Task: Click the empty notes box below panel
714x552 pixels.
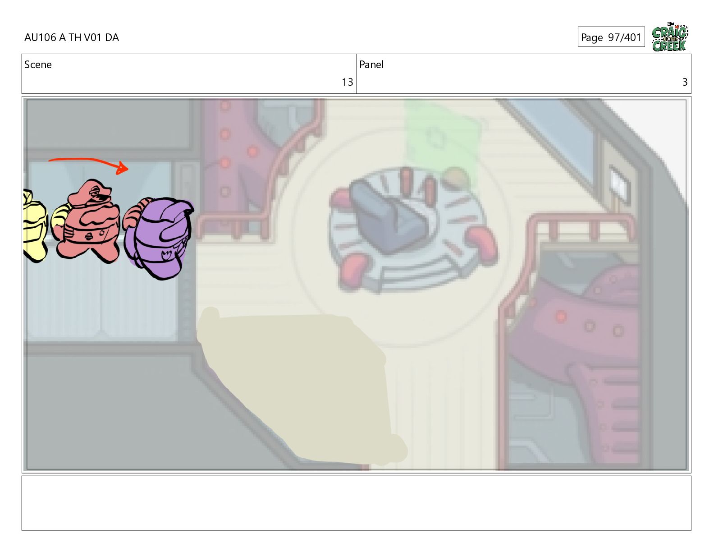Action: pos(356,503)
